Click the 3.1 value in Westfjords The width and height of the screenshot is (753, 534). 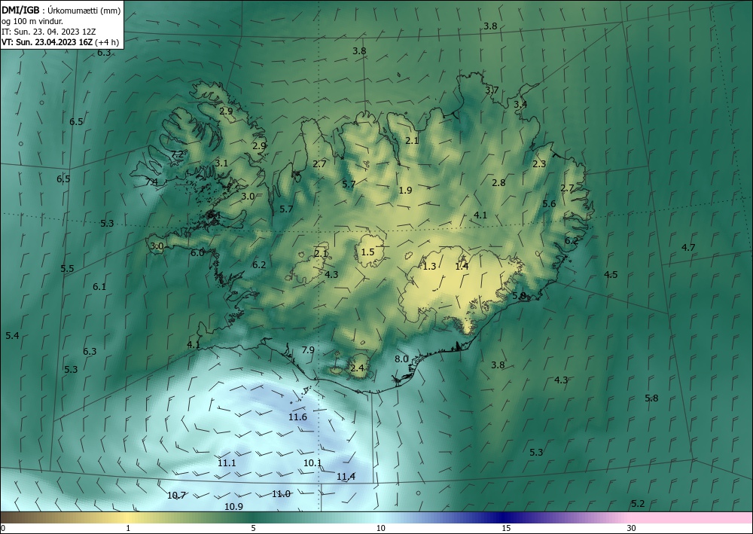(221, 163)
